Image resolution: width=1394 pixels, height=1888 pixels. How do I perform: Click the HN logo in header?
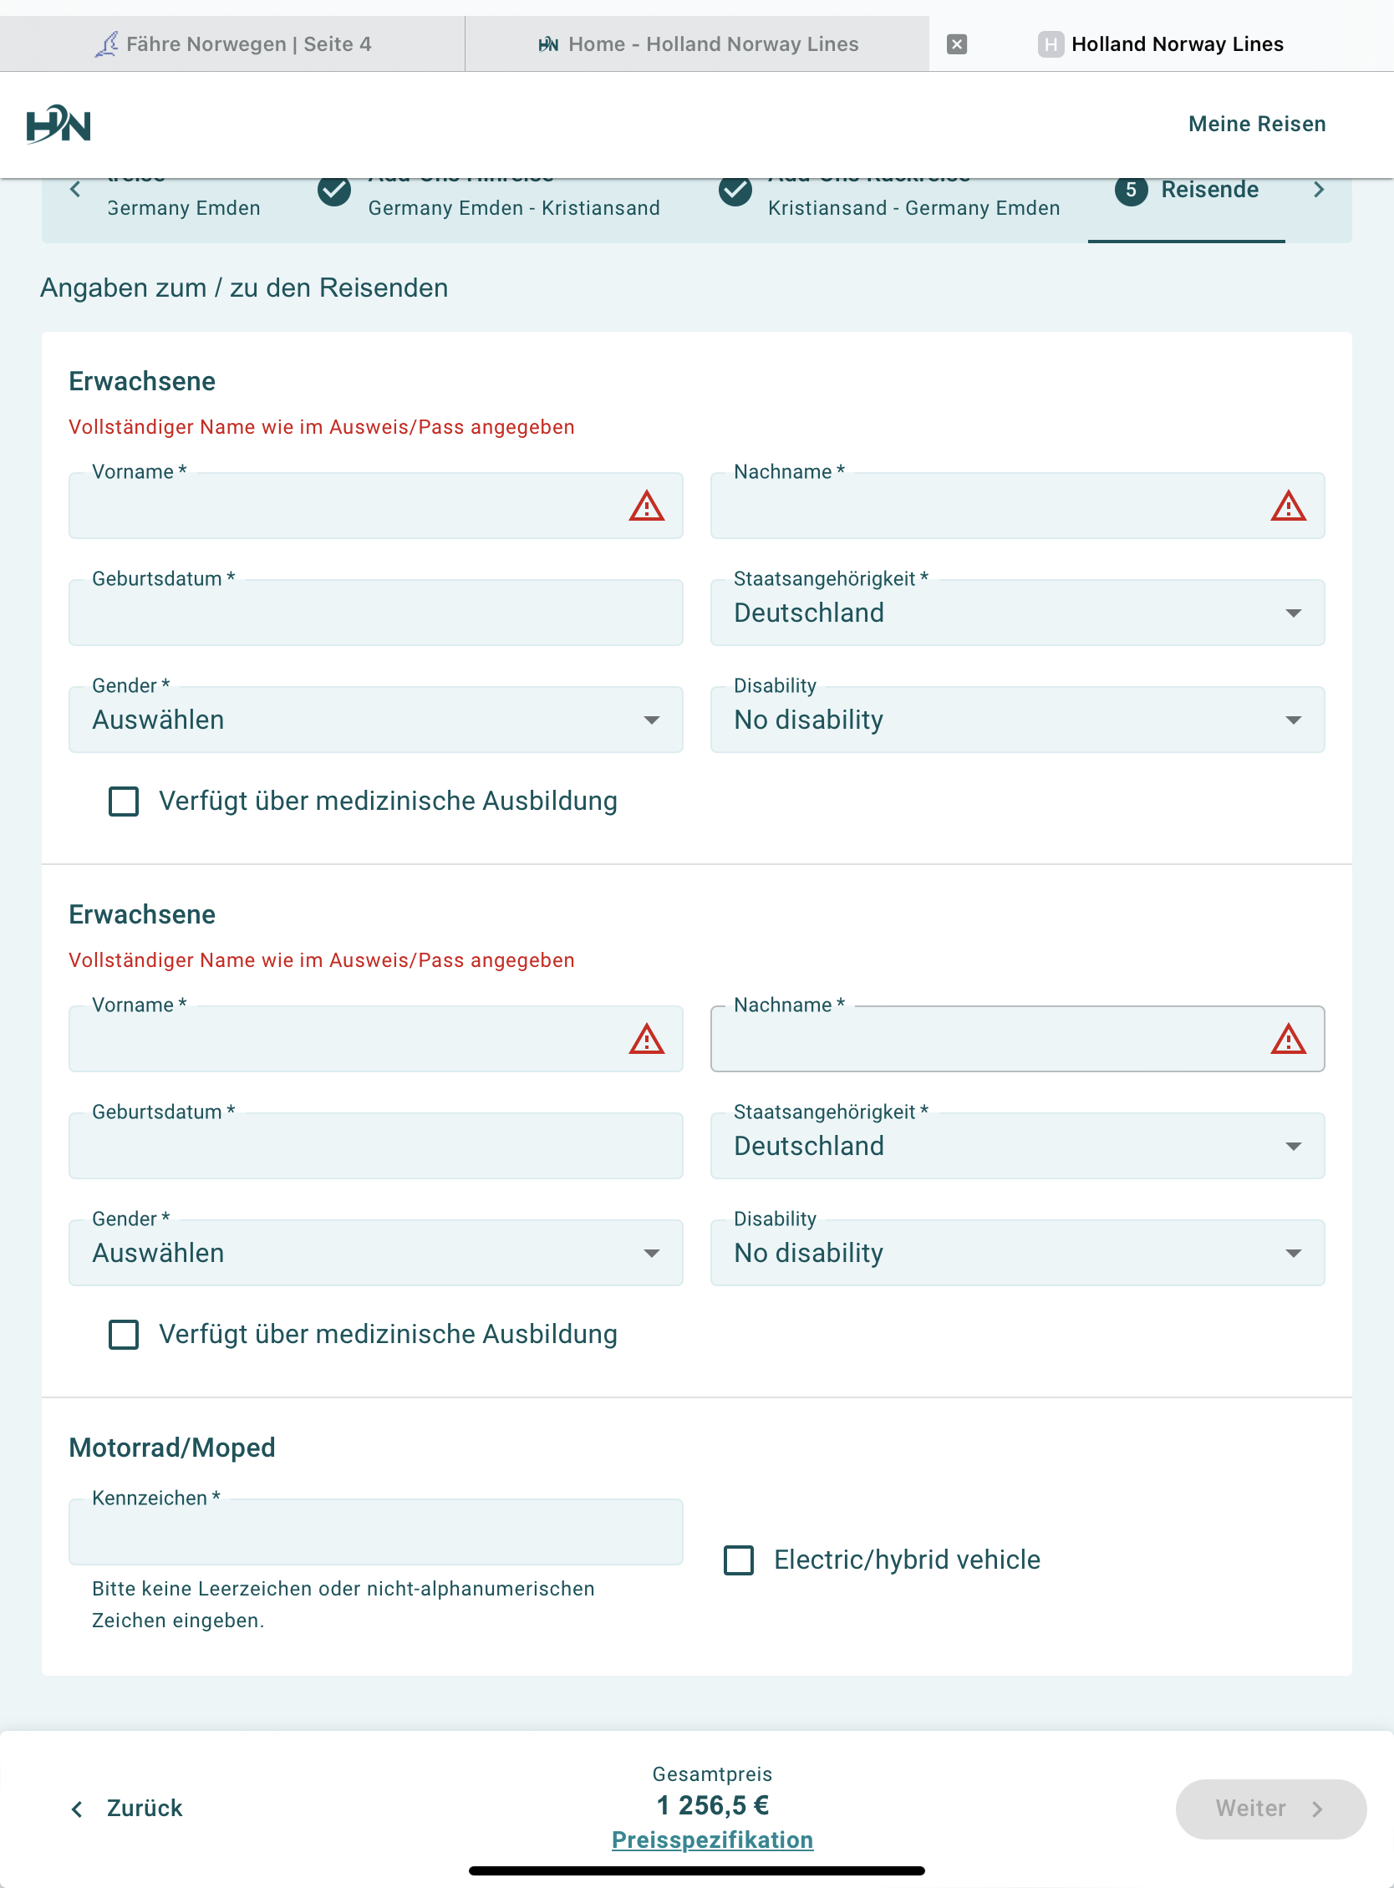59,125
